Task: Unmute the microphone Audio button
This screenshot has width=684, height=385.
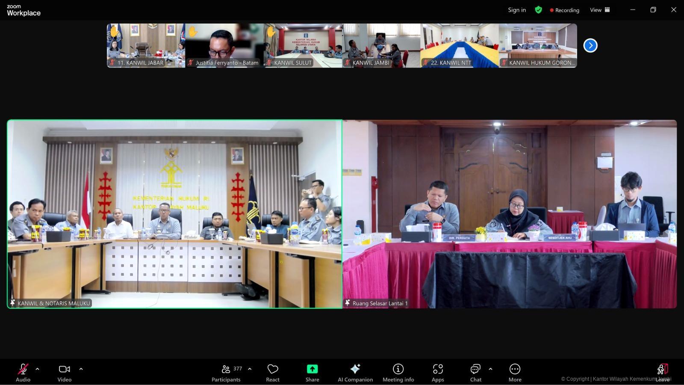Action: point(23,372)
